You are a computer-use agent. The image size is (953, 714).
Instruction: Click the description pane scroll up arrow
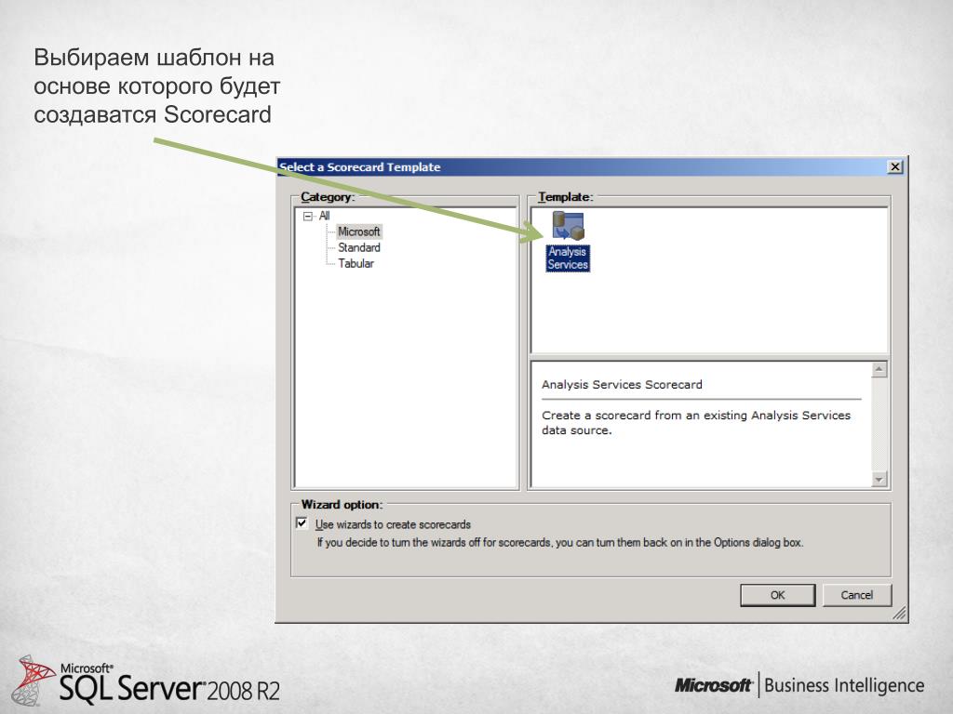pos(879,369)
